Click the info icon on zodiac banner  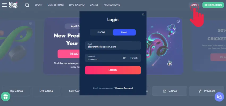[178, 21]
